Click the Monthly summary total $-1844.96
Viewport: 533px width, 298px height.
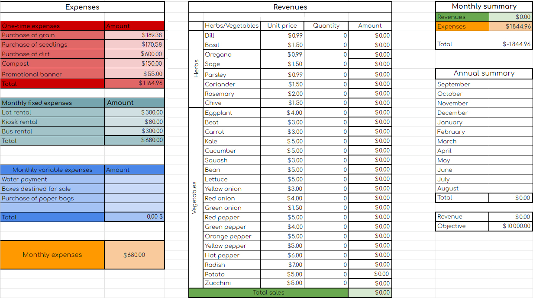pyautogui.click(x=510, y=44)
